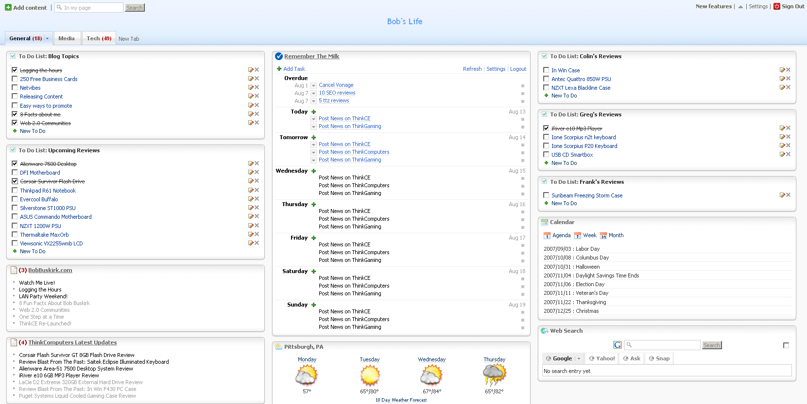
Task: Click the Monday weather icon
Action: [307, 375]
